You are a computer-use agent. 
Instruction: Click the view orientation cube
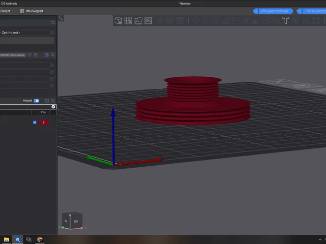click(x=72, y=221)
